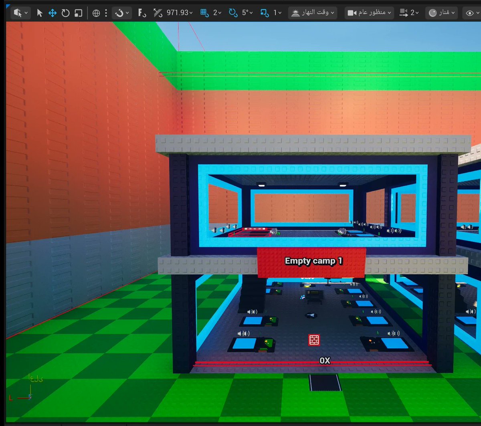
Task: Switch to the Rotate tool
Action: coord(65,13)
